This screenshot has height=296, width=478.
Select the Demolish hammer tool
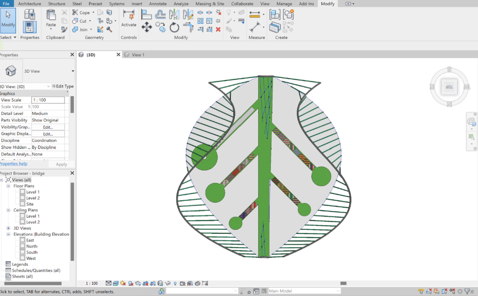109,29
